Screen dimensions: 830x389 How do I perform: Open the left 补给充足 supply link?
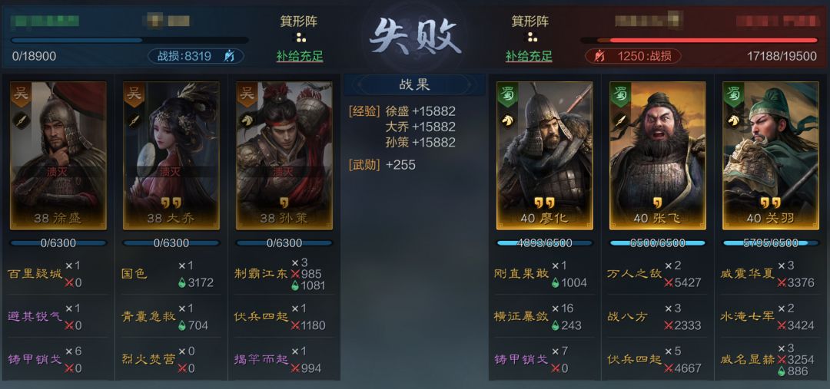(300, 57)
